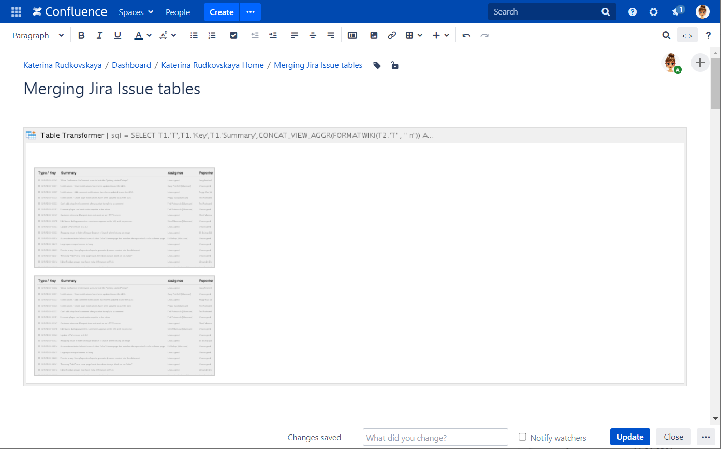Insert a bullet list

pos(194,35)
